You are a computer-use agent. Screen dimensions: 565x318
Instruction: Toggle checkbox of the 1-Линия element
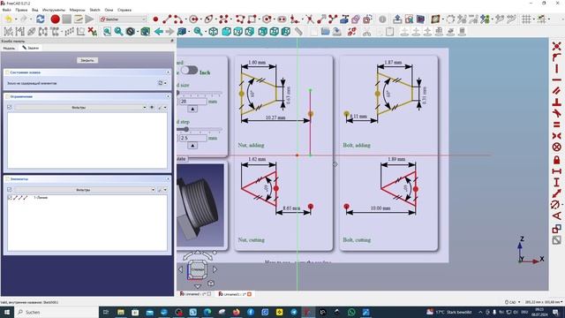point(10,198)
